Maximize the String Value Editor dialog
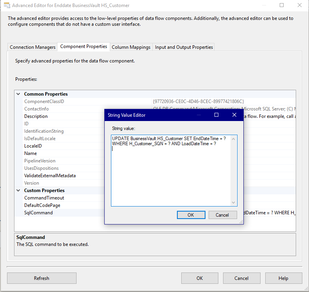The width and height of the screenshot is (309, 292). click(216, 115)
